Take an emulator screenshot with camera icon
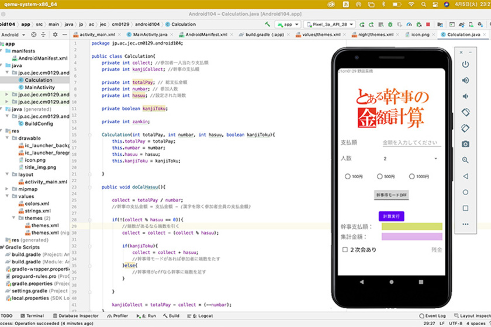The width and height of the screenshot is (491, 327). click(x=465, y=144)
